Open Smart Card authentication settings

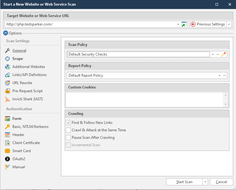click(21, 151)
